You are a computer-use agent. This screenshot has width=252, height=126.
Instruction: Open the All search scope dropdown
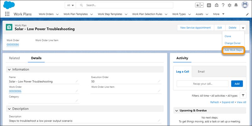(70, 5)
